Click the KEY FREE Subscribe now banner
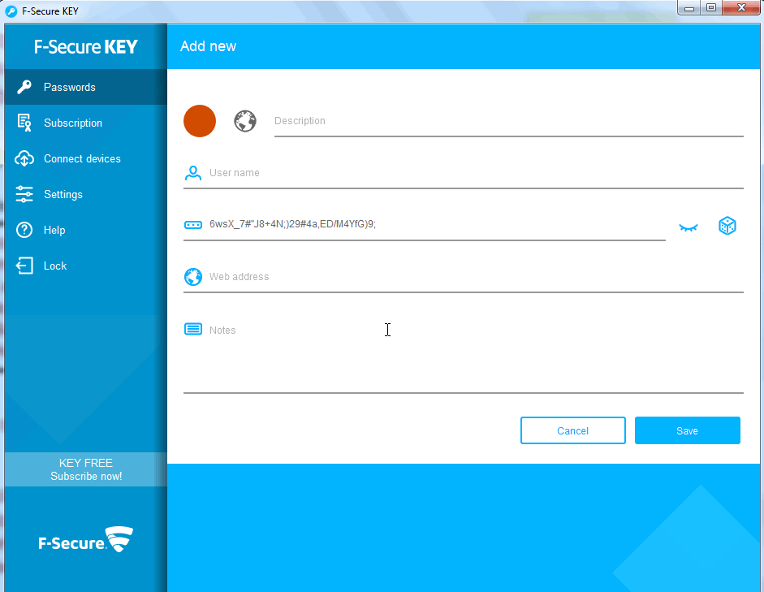 (86, 469)
